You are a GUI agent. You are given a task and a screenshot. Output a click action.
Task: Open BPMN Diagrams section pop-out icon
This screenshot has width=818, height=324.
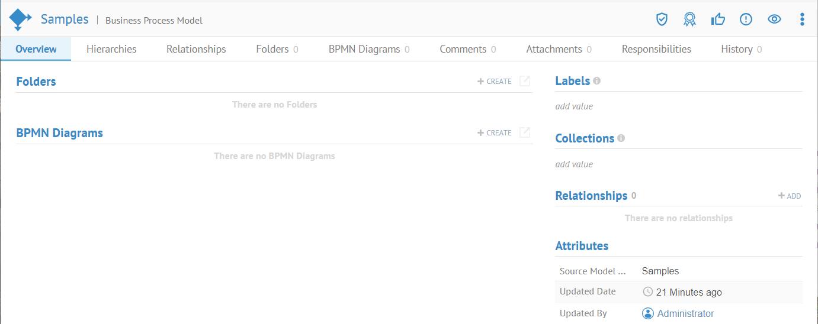(x=525, y=133)
